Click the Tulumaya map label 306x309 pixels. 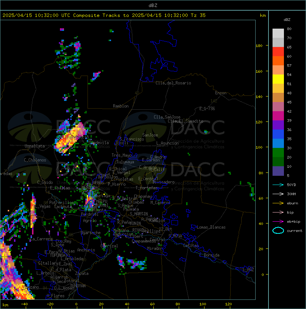point(125,162)
